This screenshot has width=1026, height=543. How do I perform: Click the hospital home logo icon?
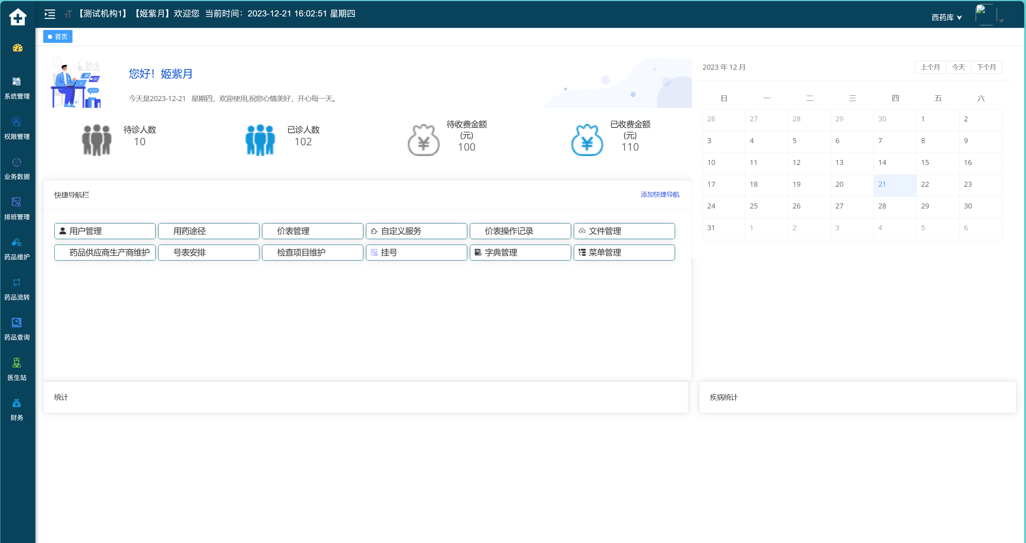click(x=17, y=17)
